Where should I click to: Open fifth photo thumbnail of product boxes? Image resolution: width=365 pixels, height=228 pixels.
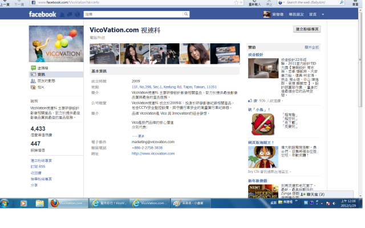[225, 54]
